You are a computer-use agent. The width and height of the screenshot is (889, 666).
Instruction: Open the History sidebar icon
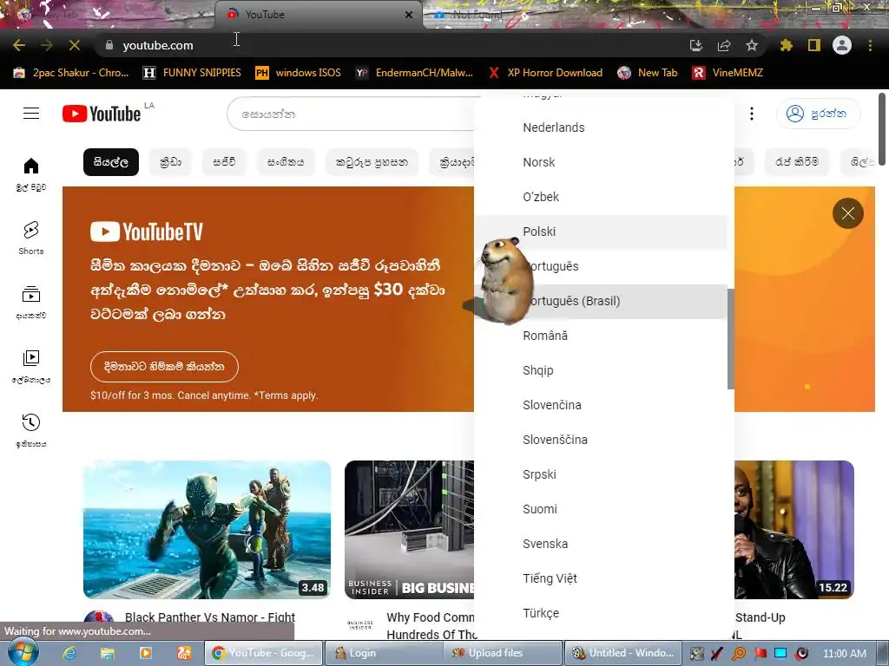[31, 422]
